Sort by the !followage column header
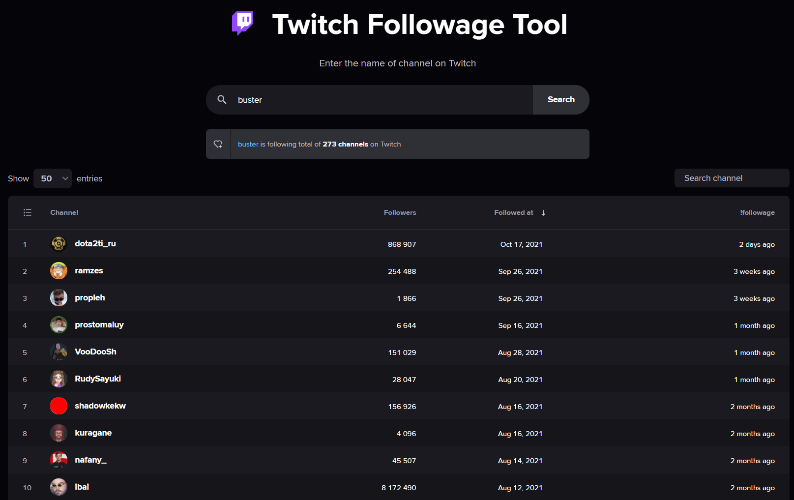This screenshot has height=500, width=794. 757,212
